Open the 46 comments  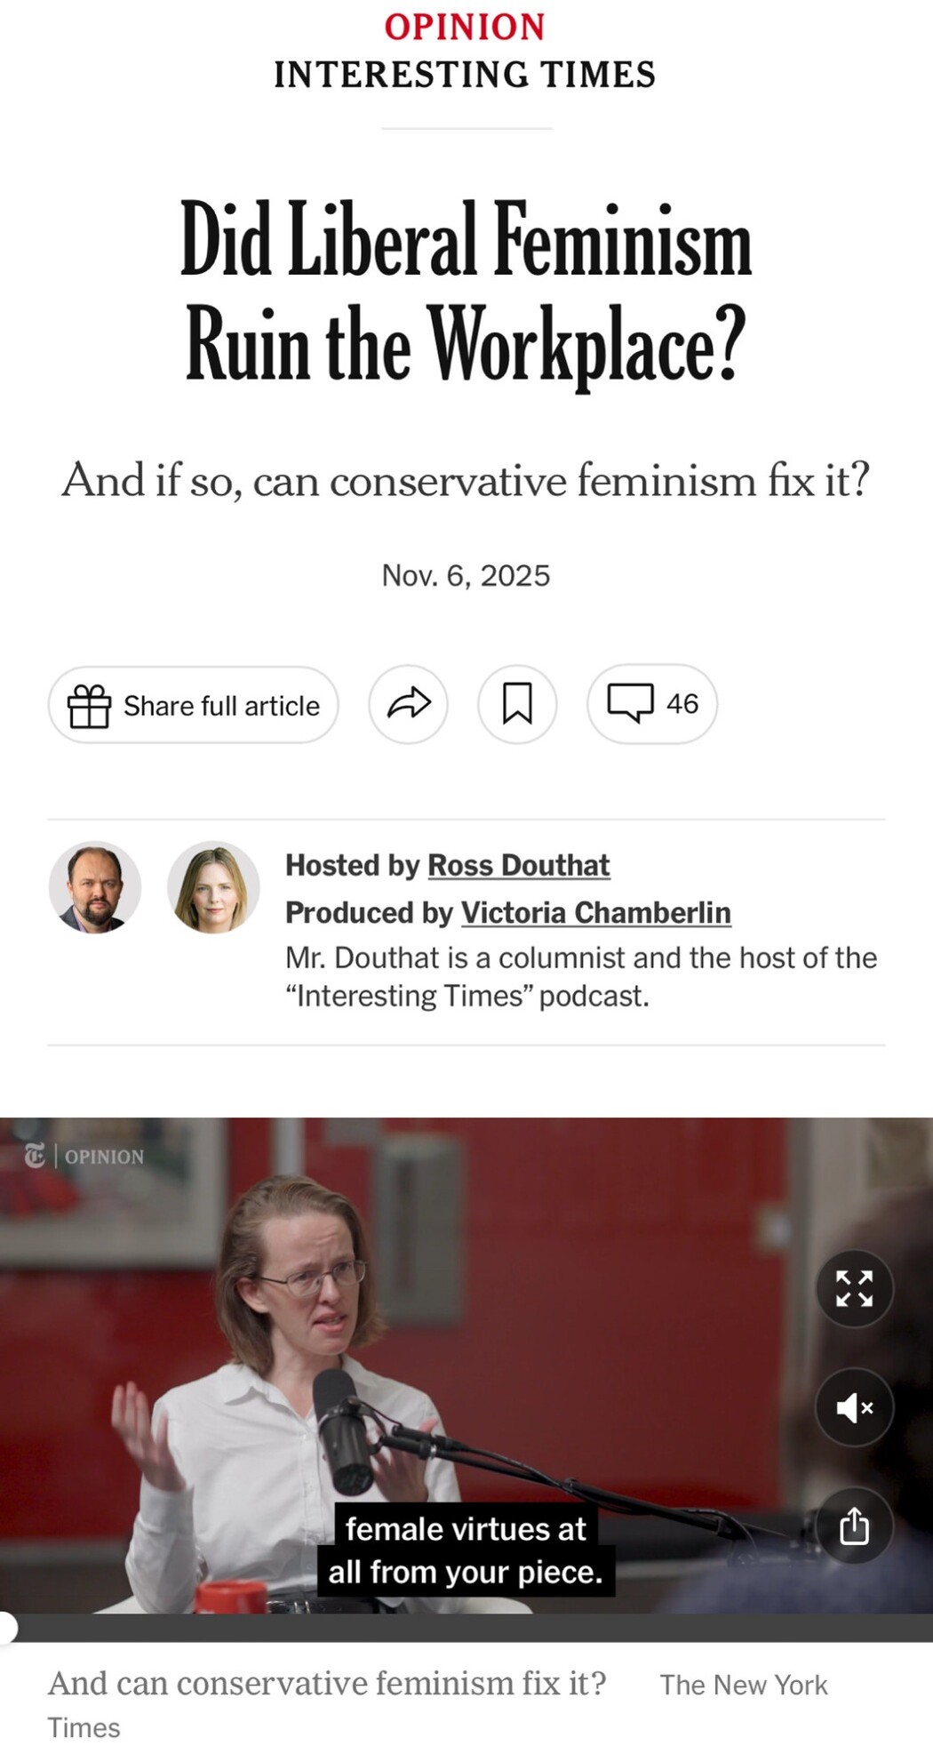[652, 704]
